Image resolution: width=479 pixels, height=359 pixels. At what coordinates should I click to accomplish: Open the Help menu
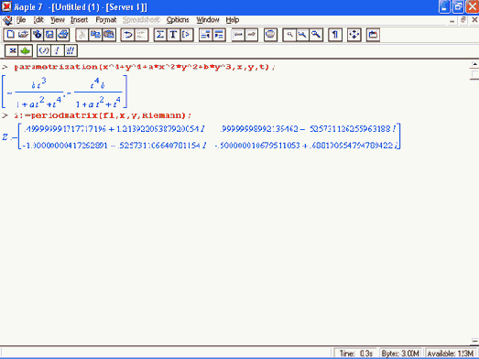click(232, 20)
